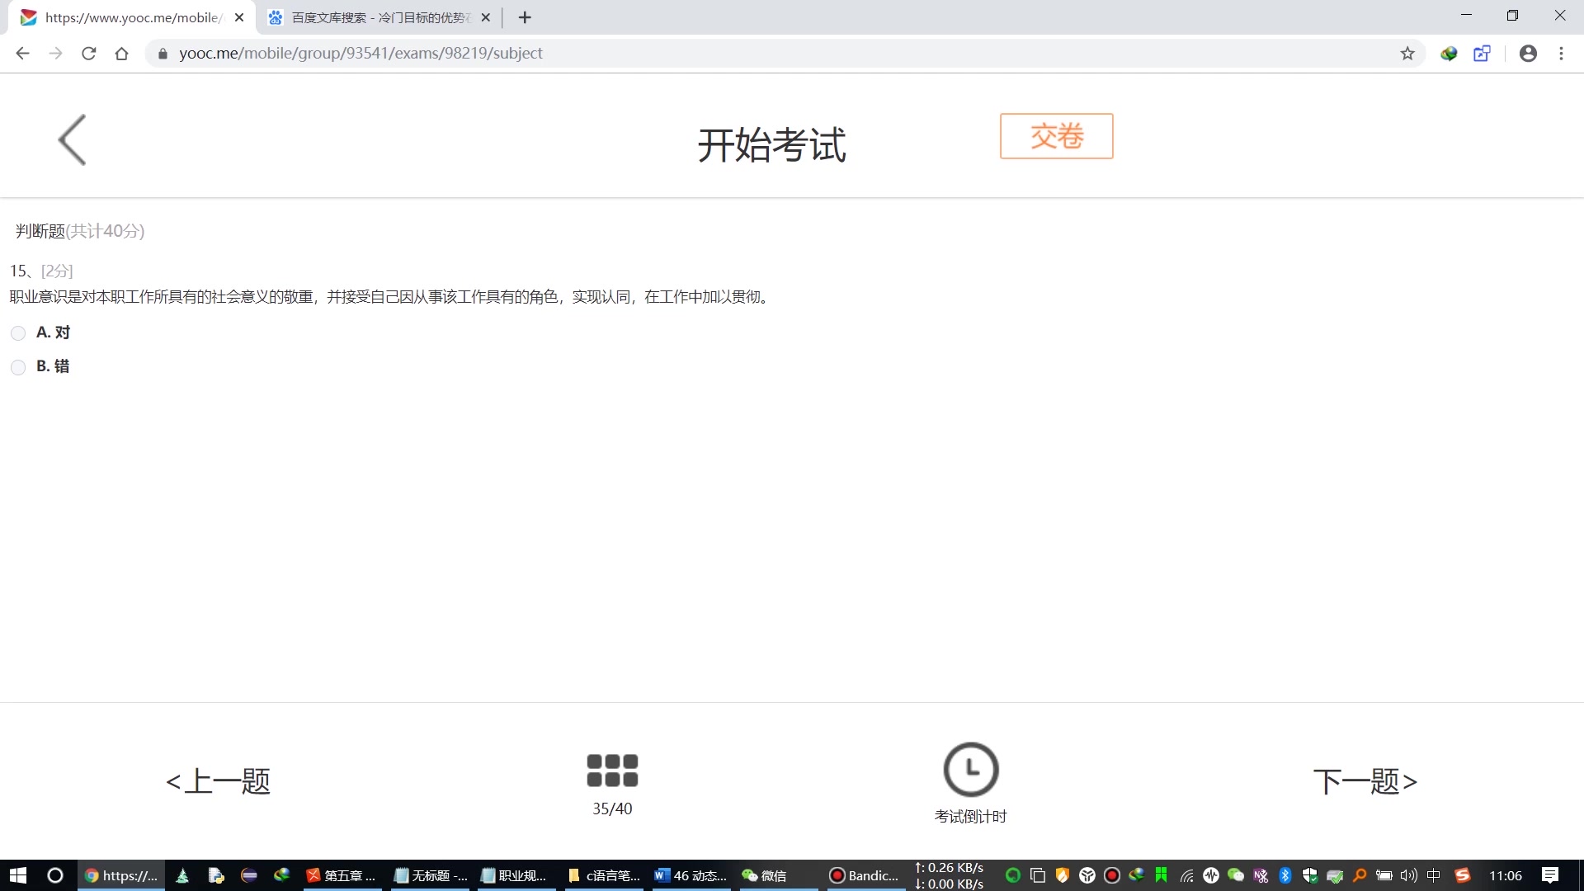This screenshot has width=1584, height=891.
Task: Submit the exam with 交卷 button
Action: click(x=1057, y=136)
